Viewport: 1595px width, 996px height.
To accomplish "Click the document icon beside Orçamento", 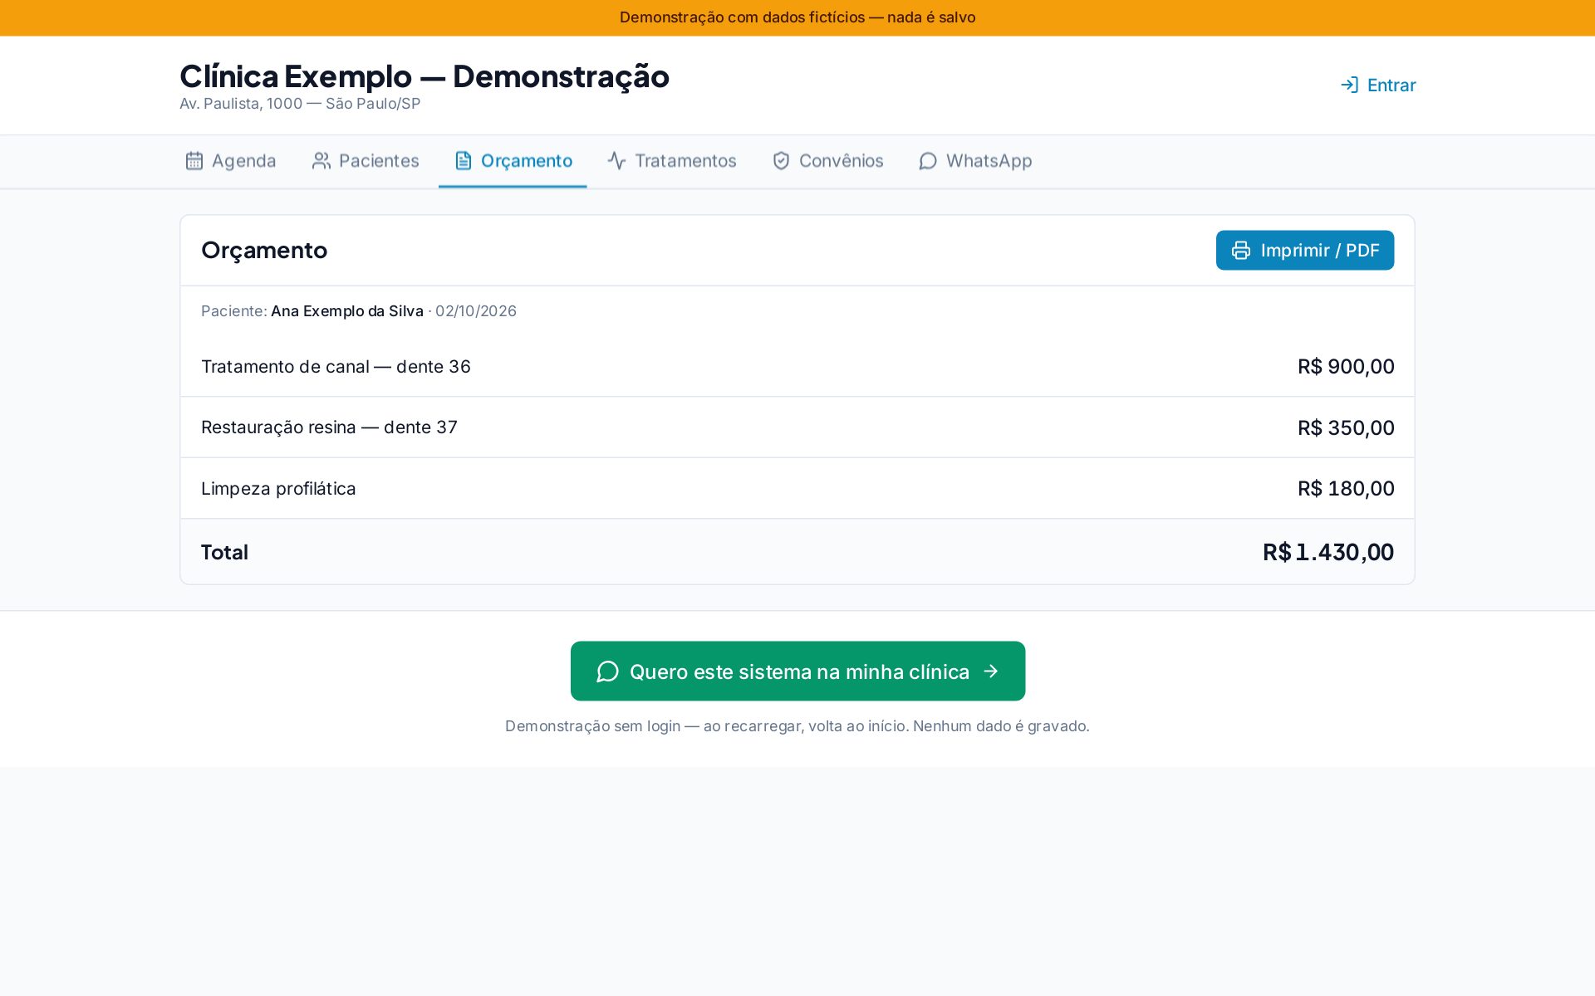I will click(x=464, y=160).
